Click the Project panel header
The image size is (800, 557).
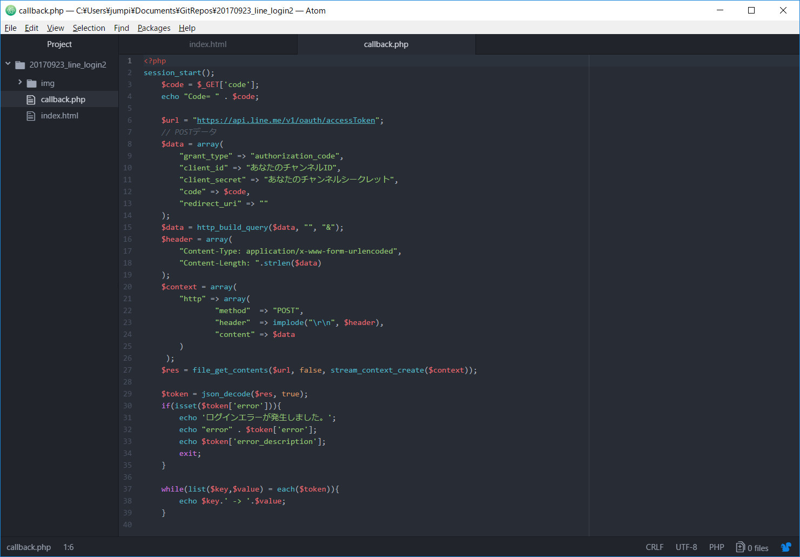tap(59, 44)
